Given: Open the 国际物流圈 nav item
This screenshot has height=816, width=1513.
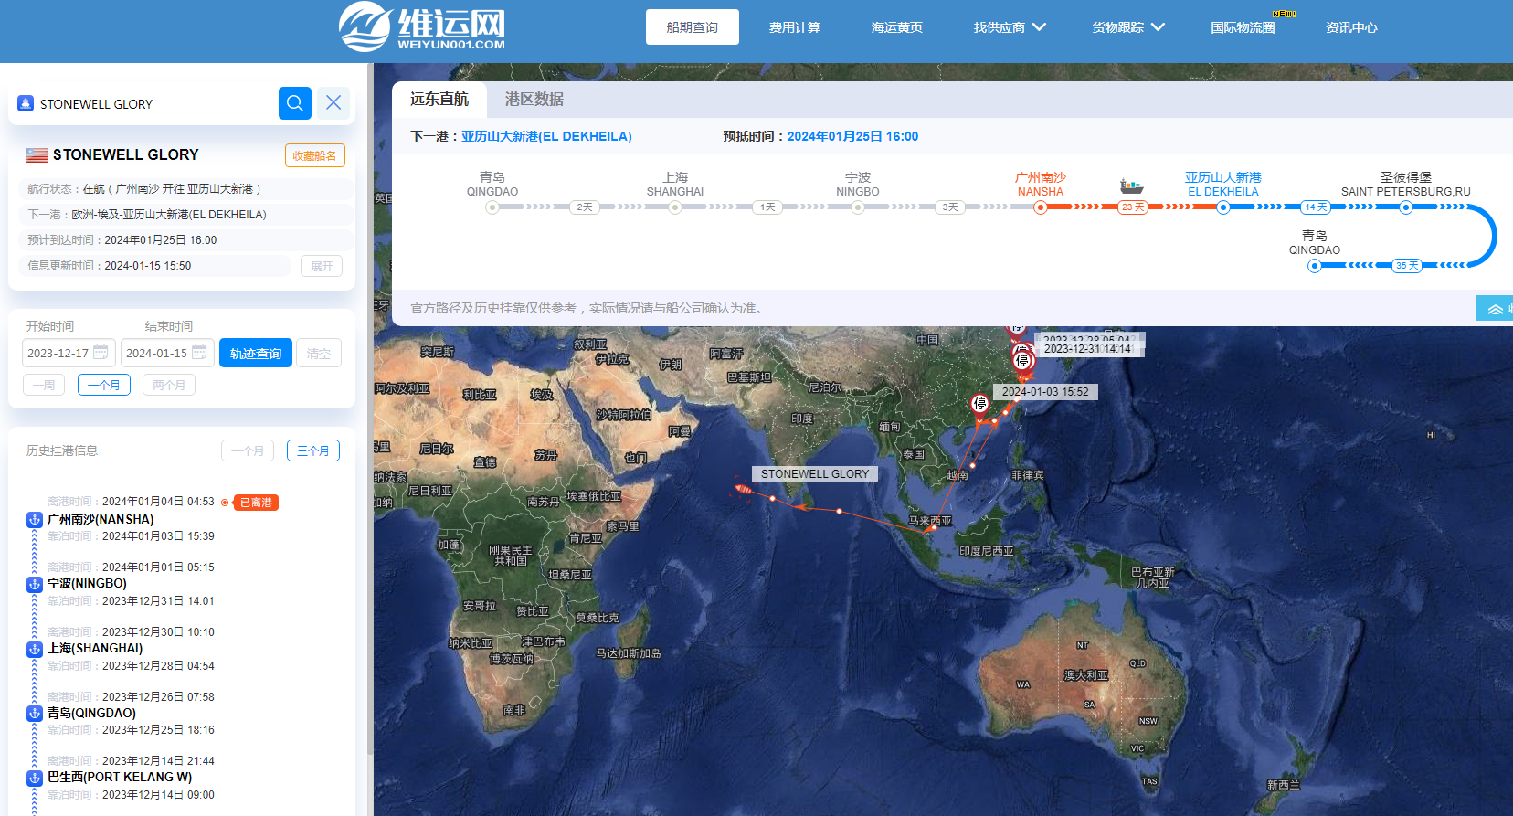Looking at the screenshot, I should tap(1243, 27).
